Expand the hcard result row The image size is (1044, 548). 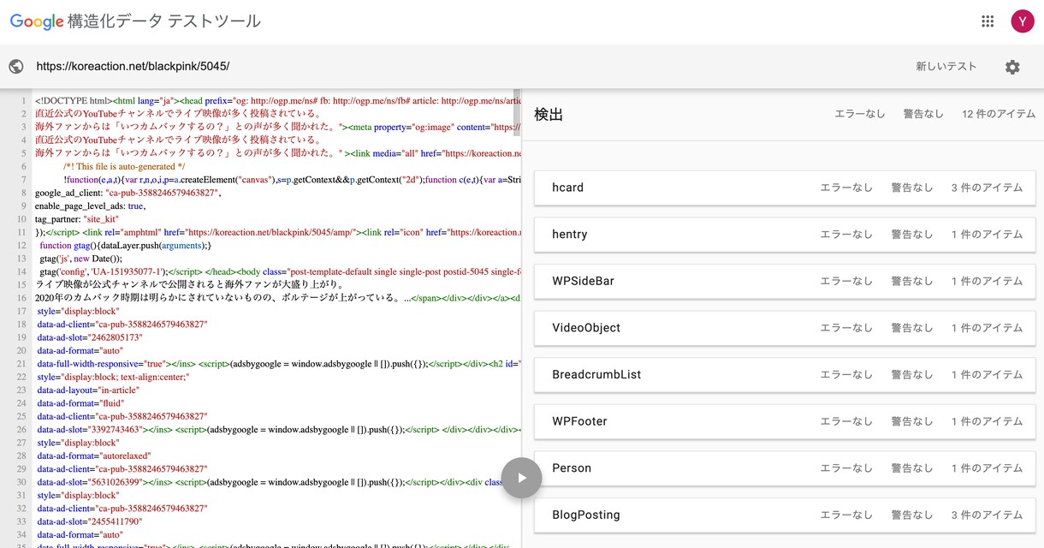tap(785, 188)
